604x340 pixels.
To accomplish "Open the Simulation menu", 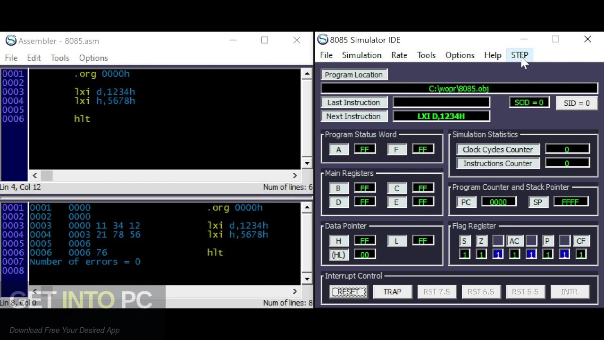I will tap(361, 55).
